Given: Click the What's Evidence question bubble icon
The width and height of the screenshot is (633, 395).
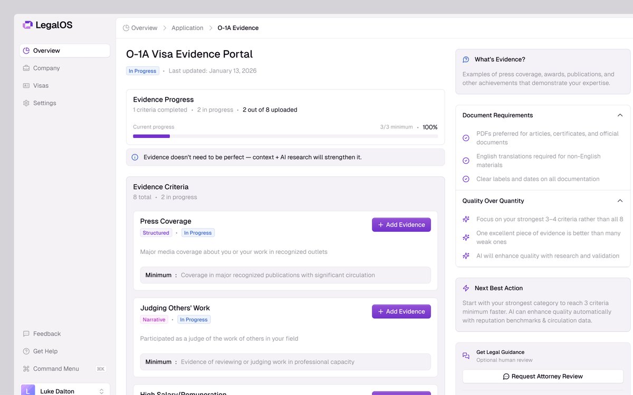Looking at the screenshot, I should pos(466,60).
